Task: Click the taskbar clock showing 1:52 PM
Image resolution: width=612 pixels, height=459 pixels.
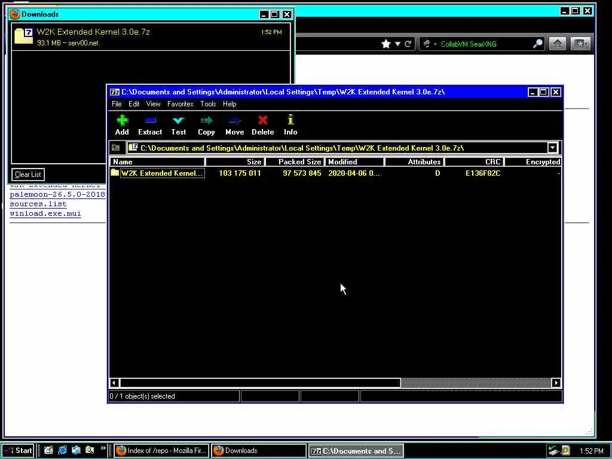Action: [x=591, y=451]
